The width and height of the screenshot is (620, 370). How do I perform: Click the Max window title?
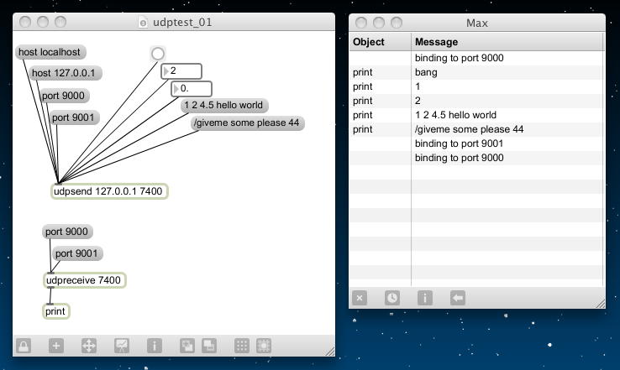pos(477,23)
